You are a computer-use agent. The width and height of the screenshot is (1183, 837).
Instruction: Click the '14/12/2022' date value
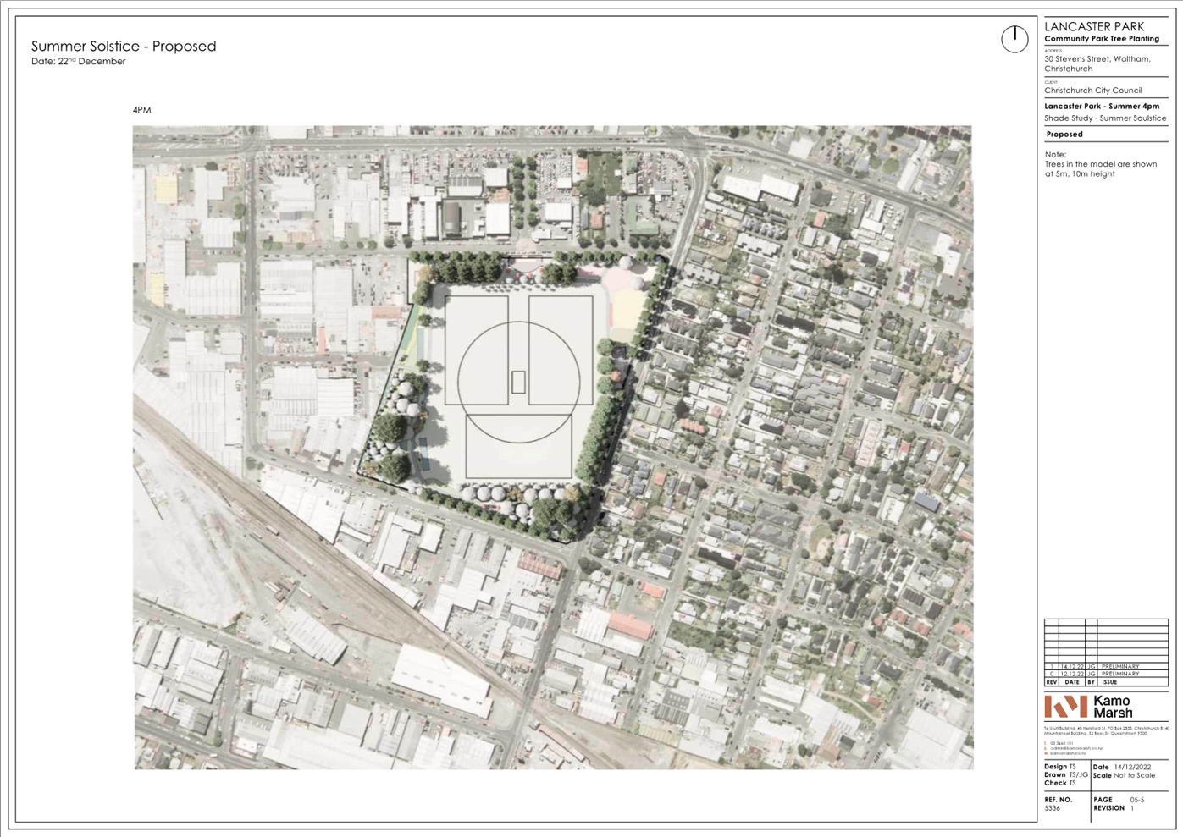point(1132,767)
